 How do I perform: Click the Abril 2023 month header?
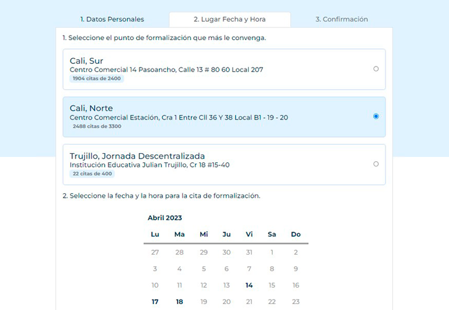164,218
